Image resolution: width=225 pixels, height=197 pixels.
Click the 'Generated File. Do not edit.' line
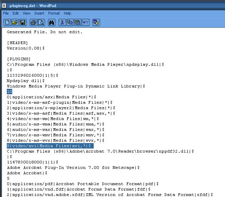45,32
